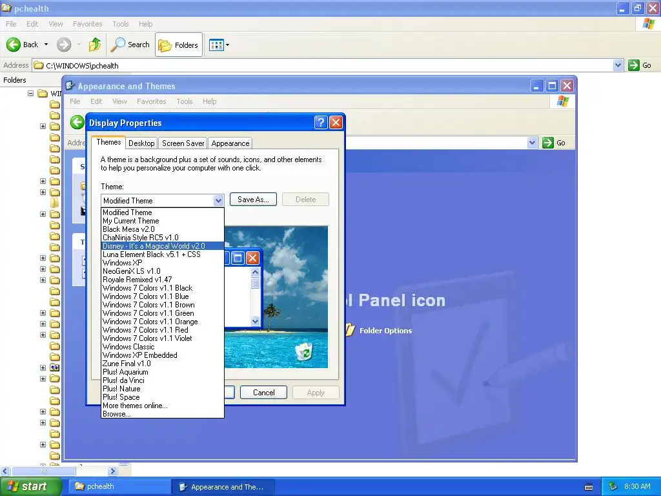Select Windows 7 Colors v1.1 Black
Image resolution: width=661 pixels, height=496 pixels.
pos(162,288)
